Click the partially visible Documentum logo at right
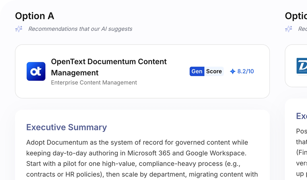This screenshot has width=307, height=180. click(x=302, y=66)
